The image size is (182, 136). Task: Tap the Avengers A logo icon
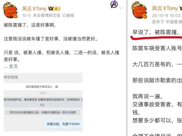point(114,4)
